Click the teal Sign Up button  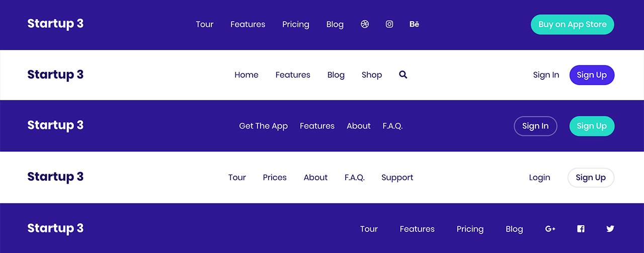[592, 126]
